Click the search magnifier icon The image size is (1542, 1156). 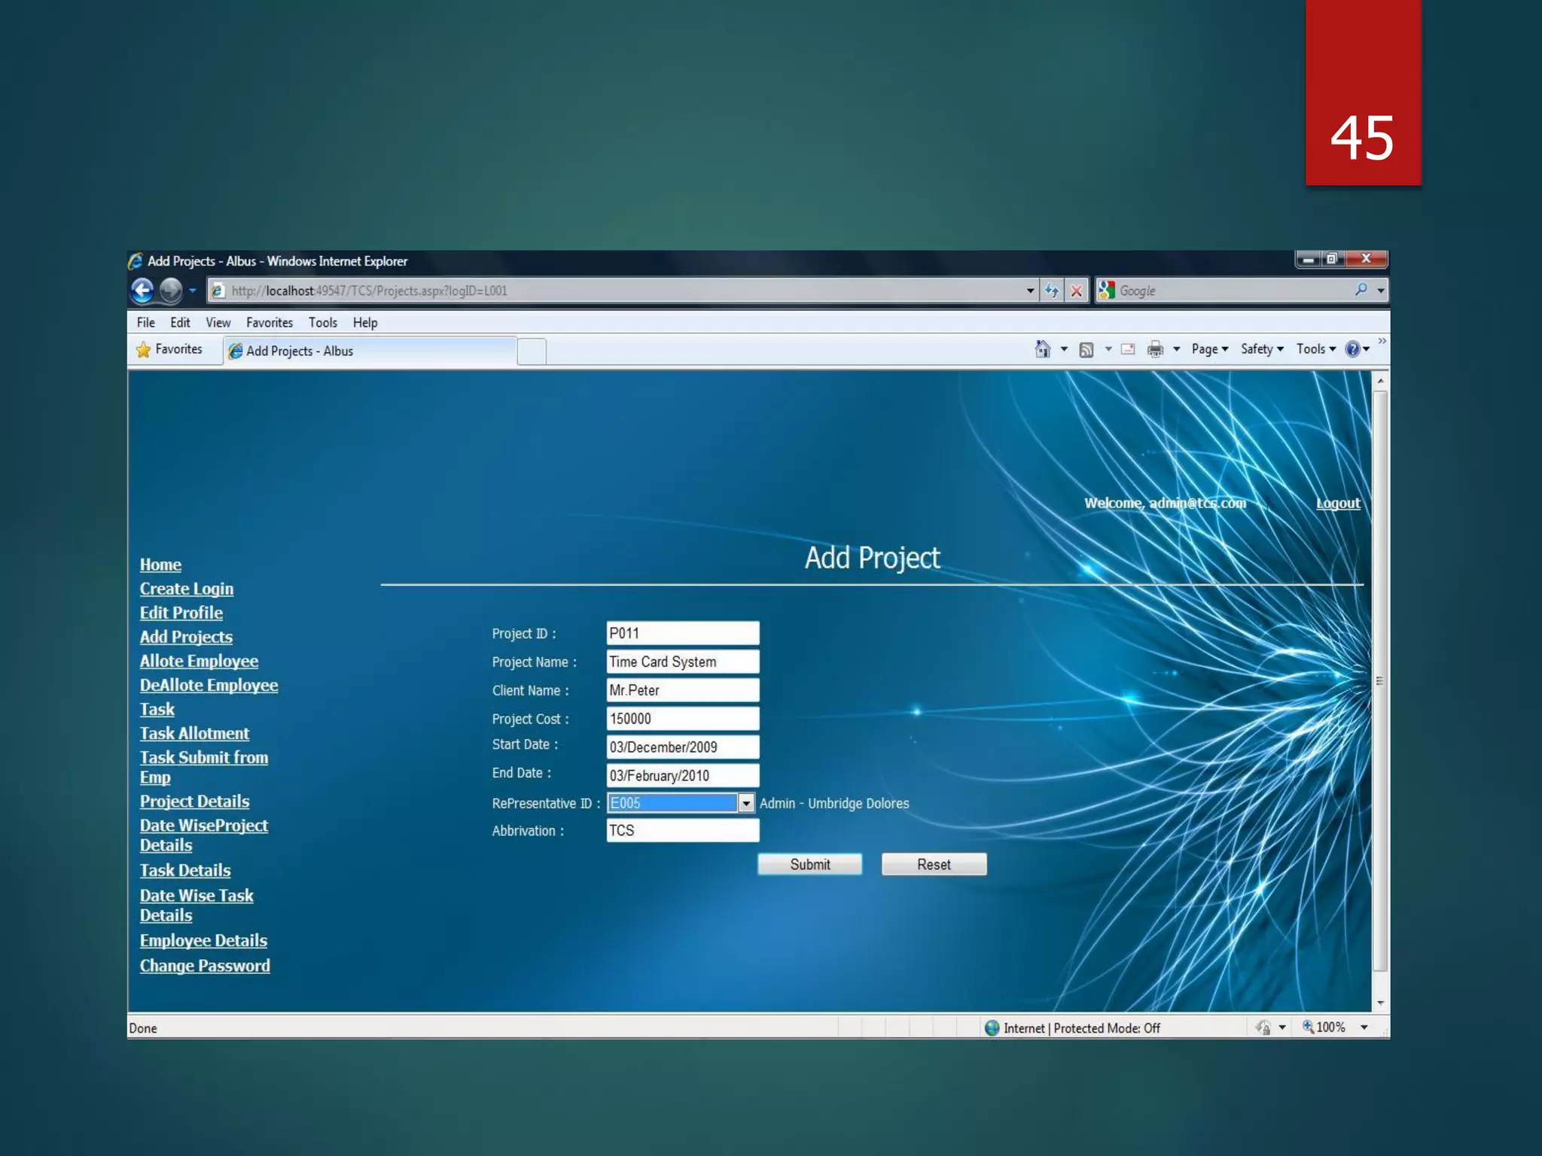pos(1361,290)
